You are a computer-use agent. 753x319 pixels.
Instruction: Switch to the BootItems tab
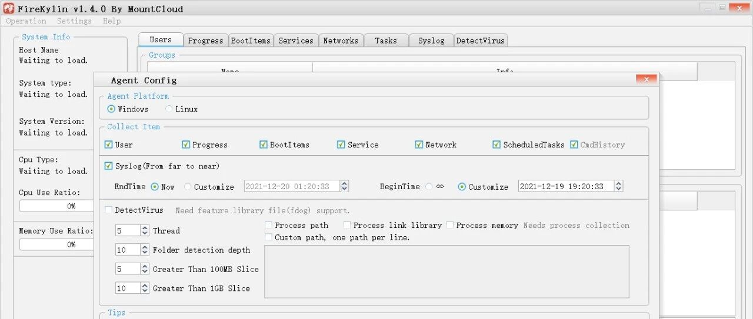point(251,41)
